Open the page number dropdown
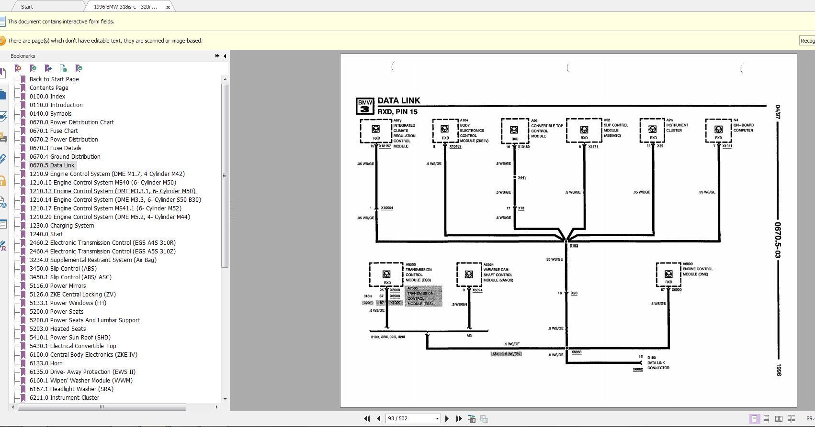The width and height of the screenshot is (815, 427). pyautogui.click(x=437, y=418)
